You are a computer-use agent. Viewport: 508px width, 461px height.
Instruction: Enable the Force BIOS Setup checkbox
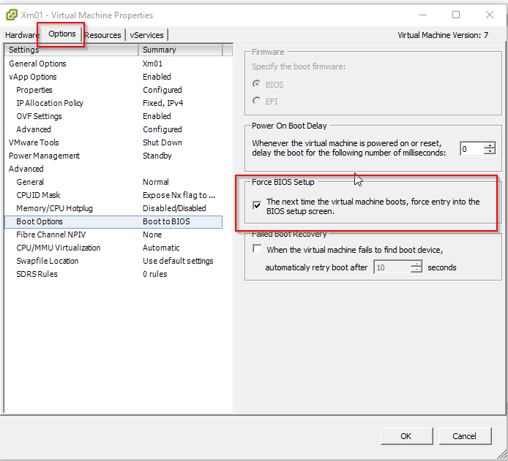coord(257,206)
